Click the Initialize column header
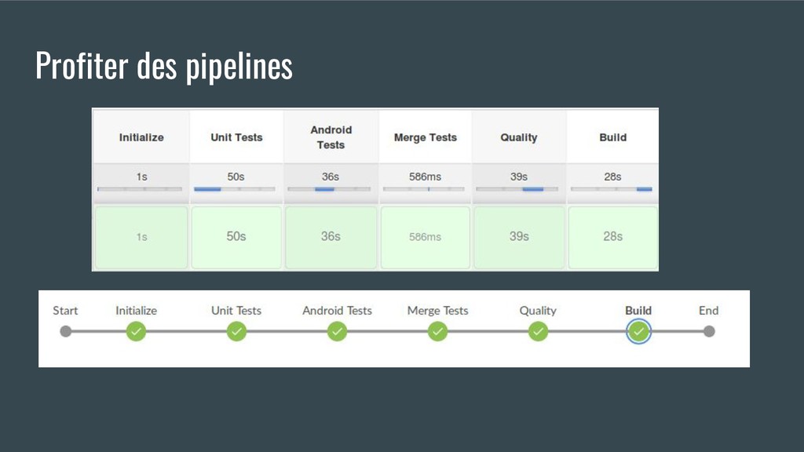The image size is (804, 452). click(x=141, y=137)
